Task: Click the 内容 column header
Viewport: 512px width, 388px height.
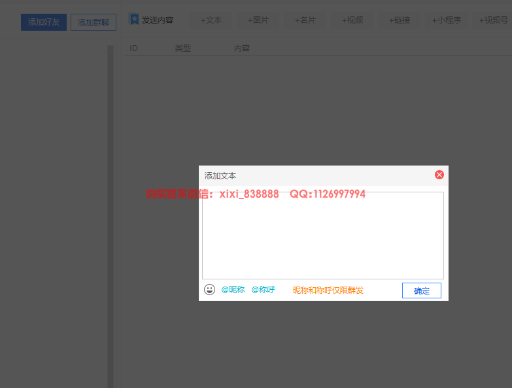Action: click(x=242, y=48)
